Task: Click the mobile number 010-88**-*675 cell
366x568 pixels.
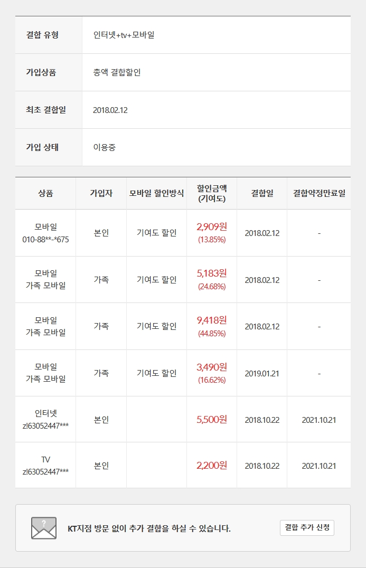Action: pos(45,239)
